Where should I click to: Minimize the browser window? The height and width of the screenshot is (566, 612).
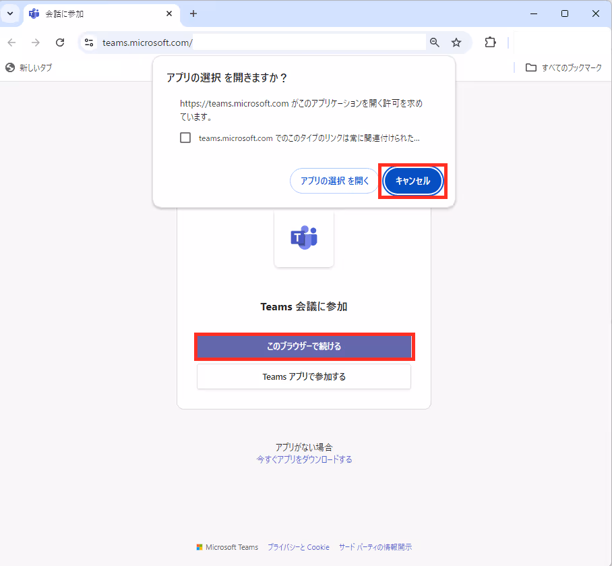[534, 13]
